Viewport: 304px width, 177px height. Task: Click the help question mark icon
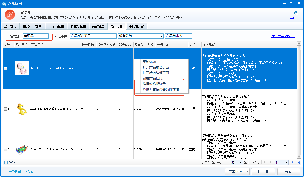tap(296, 13)
